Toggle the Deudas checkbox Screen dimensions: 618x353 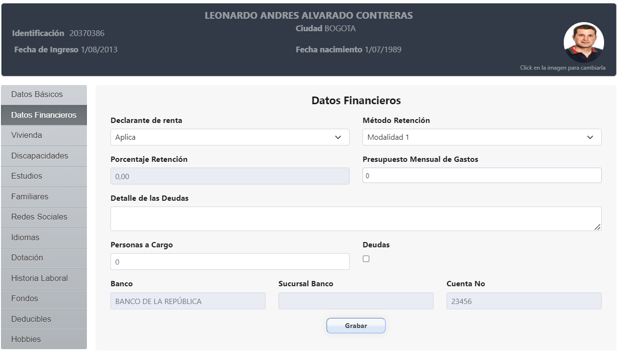click(x=366, y=258)
